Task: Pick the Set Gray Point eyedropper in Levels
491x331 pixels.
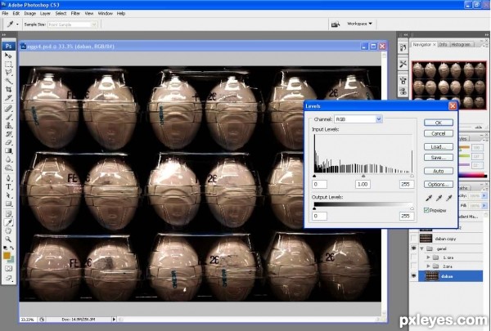Action: tap(439, 198)
